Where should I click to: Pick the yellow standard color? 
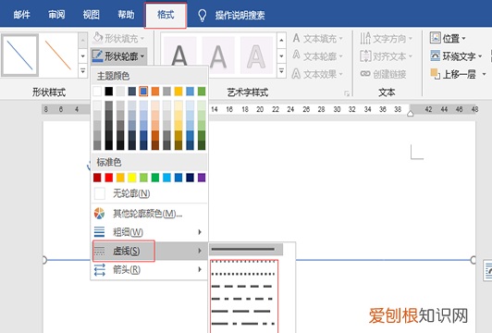(x=131, y=178)
